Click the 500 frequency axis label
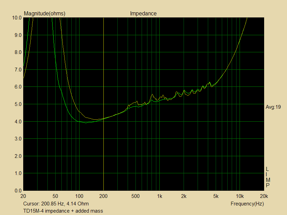The image size is (287, 215). [x=135, y=196]
